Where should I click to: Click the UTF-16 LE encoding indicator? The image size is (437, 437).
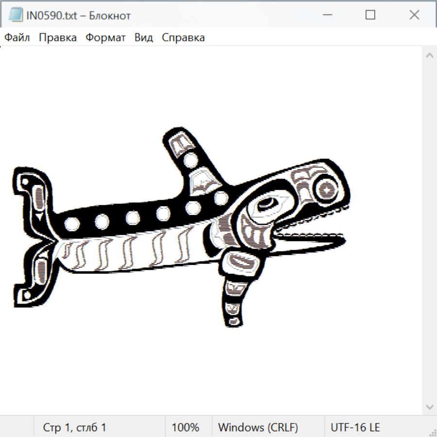click(x=355, y=427)
